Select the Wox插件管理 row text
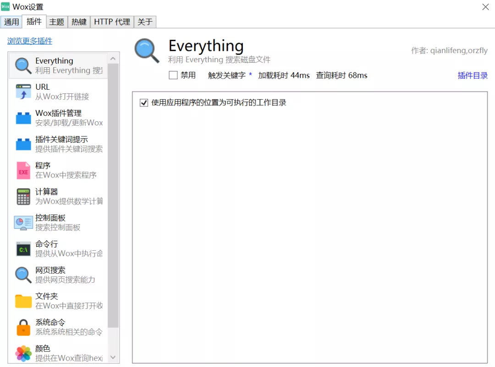The width and height of the screenshot is (495, 367). (x=69, y=118)
